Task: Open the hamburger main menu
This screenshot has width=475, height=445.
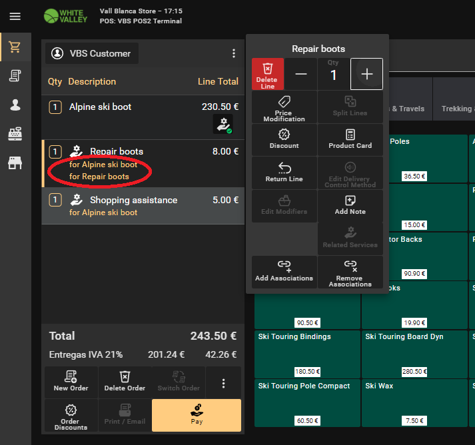Action: point(15,16)
